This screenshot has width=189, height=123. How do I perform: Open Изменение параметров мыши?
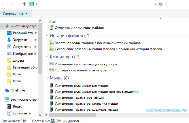[79, 97]
